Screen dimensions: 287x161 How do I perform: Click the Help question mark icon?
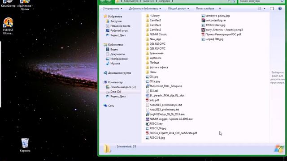point(280,8)
